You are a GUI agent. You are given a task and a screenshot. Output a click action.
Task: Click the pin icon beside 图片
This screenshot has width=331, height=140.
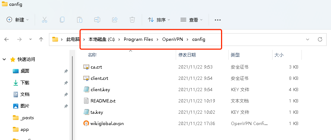click(x=66, y=106)
